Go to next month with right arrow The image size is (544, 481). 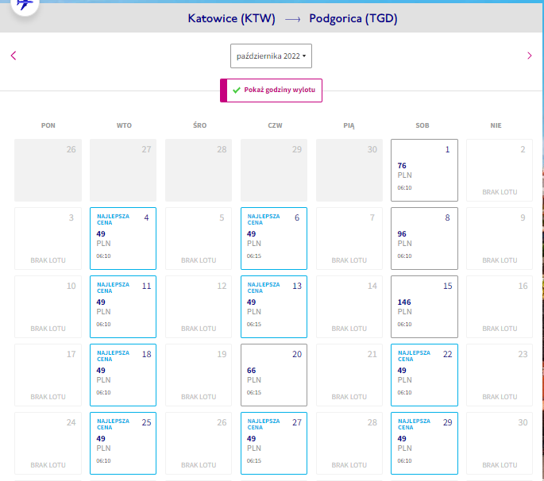click(x=530, y=56)
